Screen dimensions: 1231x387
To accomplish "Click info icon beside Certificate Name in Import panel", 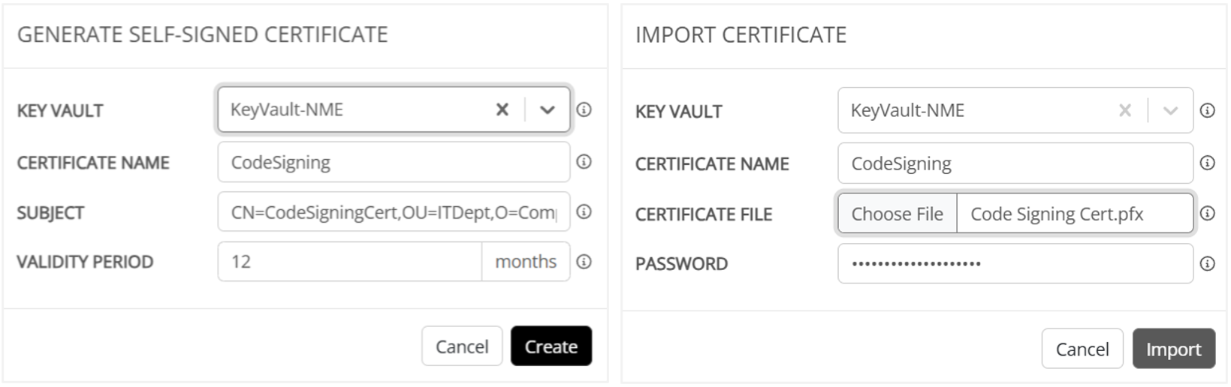I will click(x=1207, y=163).
